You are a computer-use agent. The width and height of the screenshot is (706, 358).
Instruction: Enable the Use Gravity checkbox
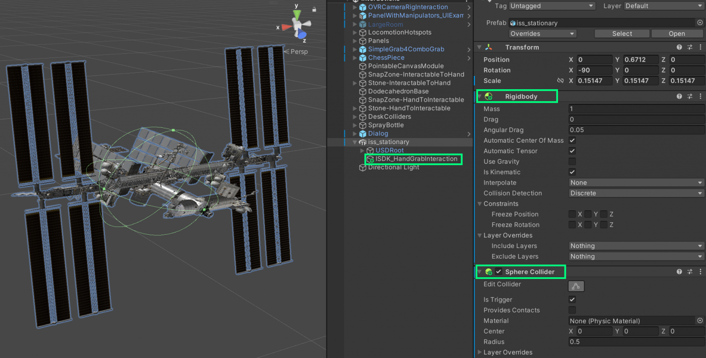coord(572,161)
